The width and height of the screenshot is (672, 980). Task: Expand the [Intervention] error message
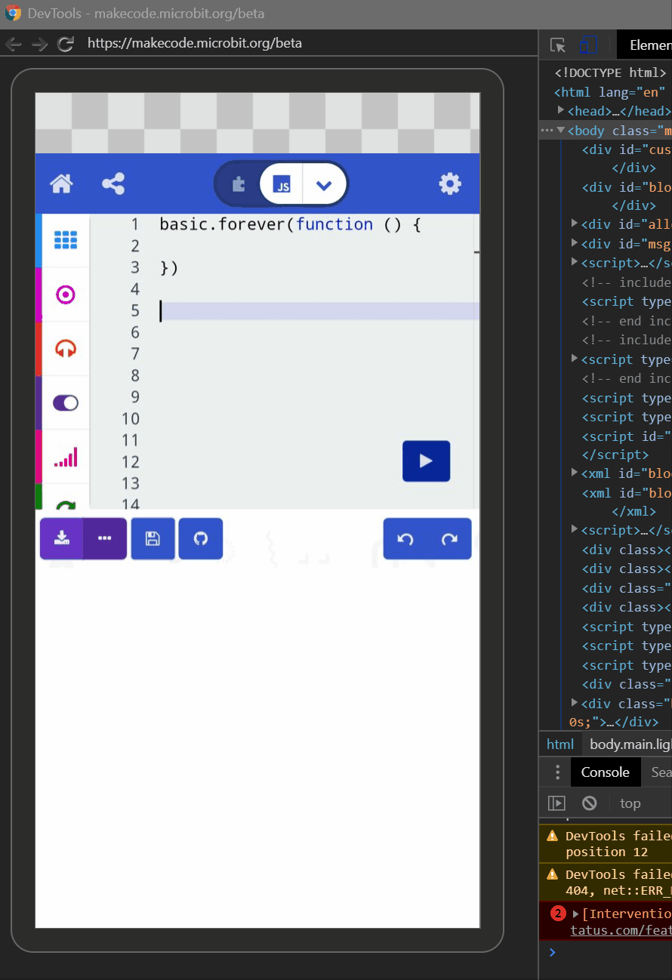576,914
